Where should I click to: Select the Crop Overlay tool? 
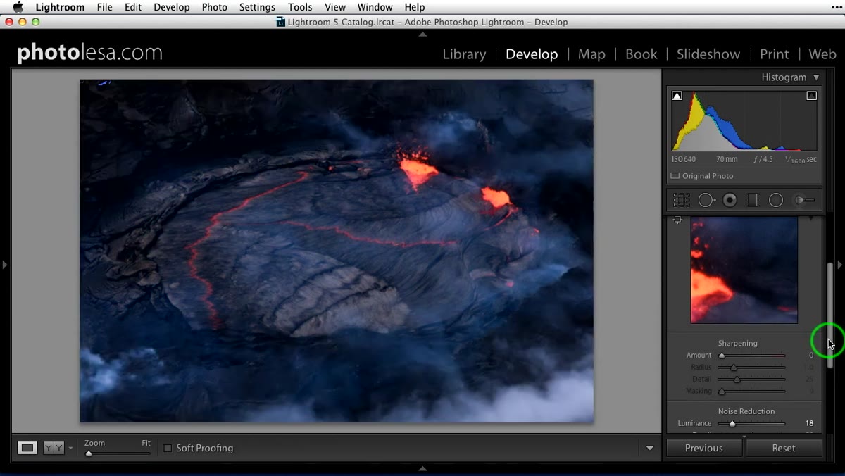(681, 201)
